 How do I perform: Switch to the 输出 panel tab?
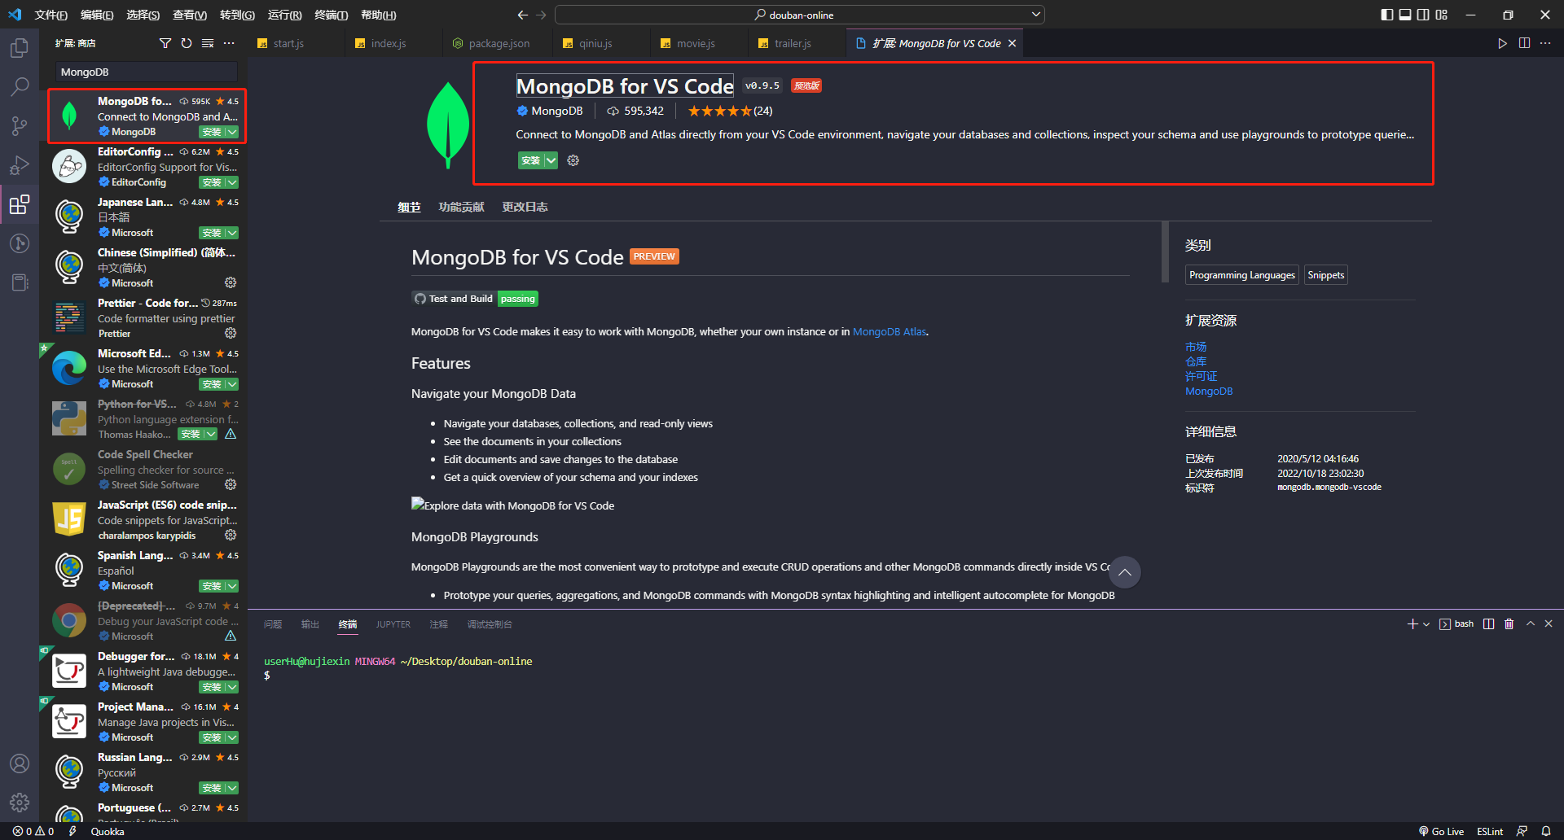310,624
